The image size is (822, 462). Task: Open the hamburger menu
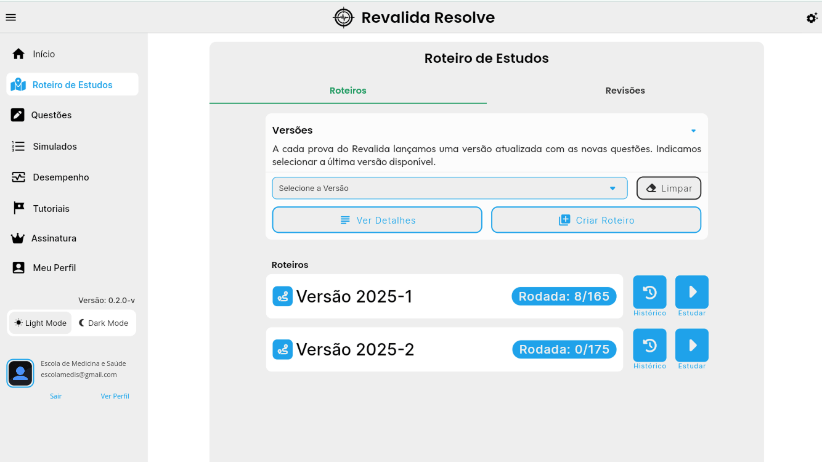pyautogui.click(x=10, y=17)
